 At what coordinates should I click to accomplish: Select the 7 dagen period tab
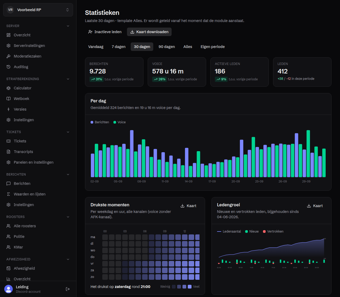(118, 47)
